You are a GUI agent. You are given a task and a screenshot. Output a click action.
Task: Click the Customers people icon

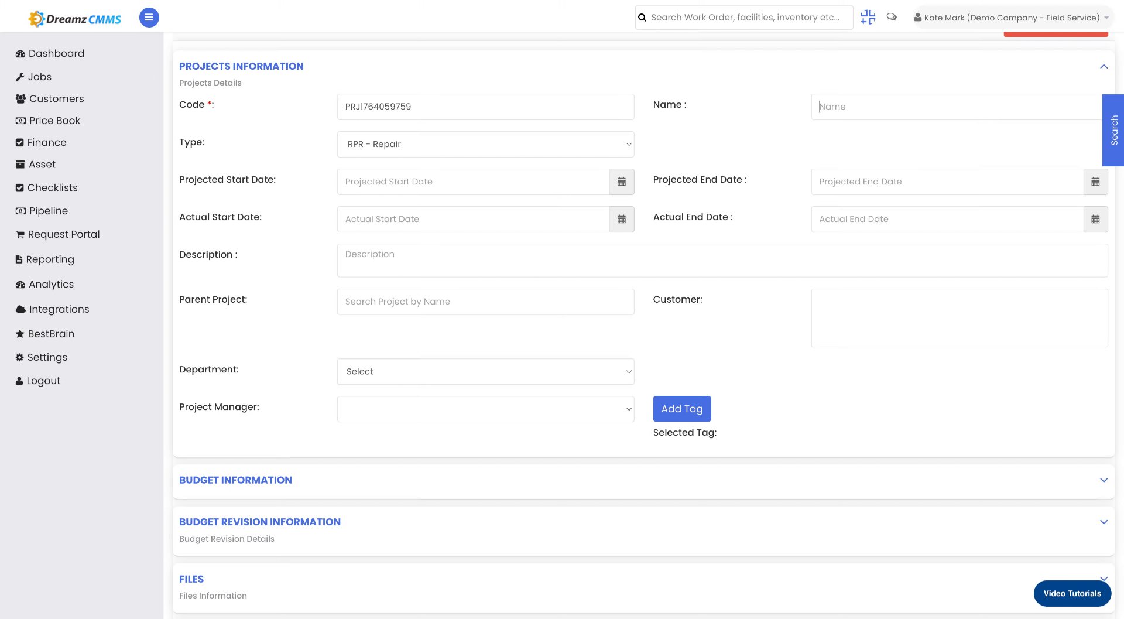point(20,99)
